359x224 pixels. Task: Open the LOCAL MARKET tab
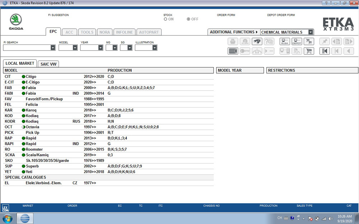[x=20, y=63]
